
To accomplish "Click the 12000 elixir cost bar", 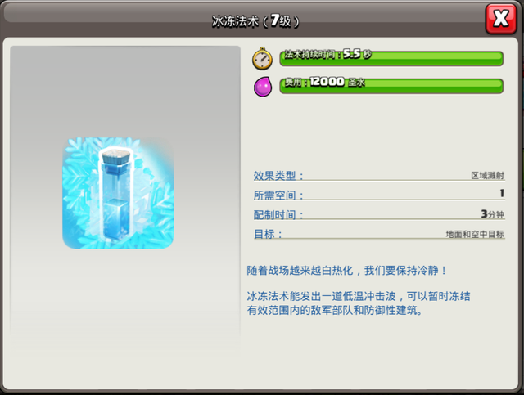I will coord(391,85).
